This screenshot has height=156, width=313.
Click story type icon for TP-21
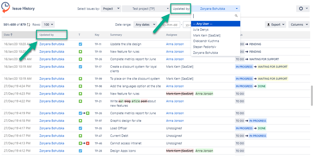click(x=80, y=101)
